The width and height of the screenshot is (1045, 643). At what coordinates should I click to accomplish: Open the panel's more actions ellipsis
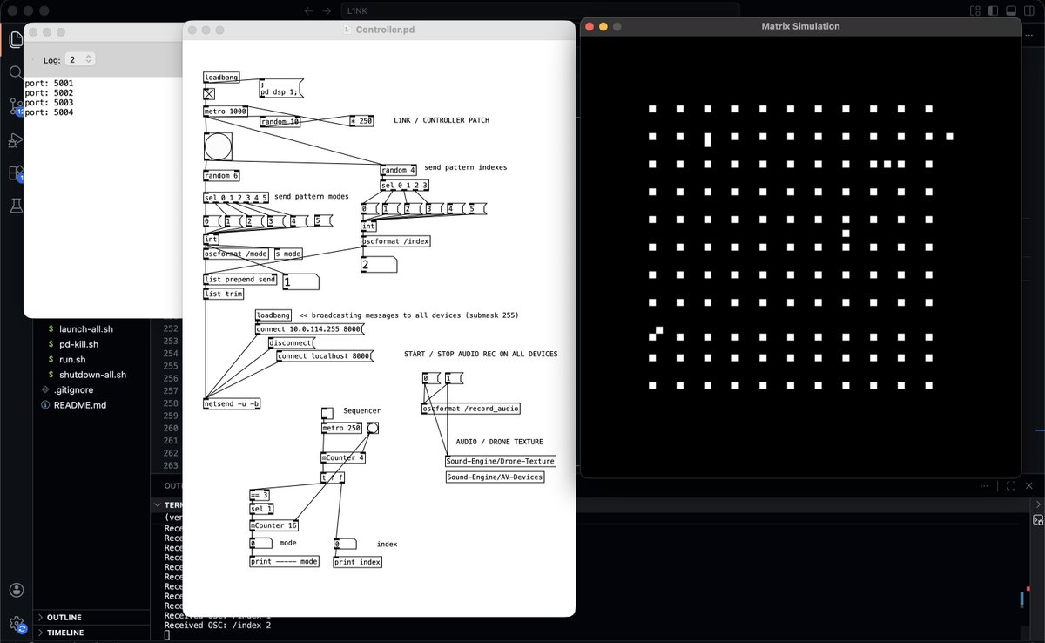(x=984, y=485)
